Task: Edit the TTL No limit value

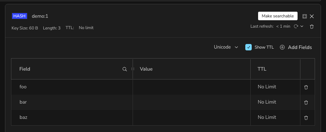Action: (x=86, y=28)
